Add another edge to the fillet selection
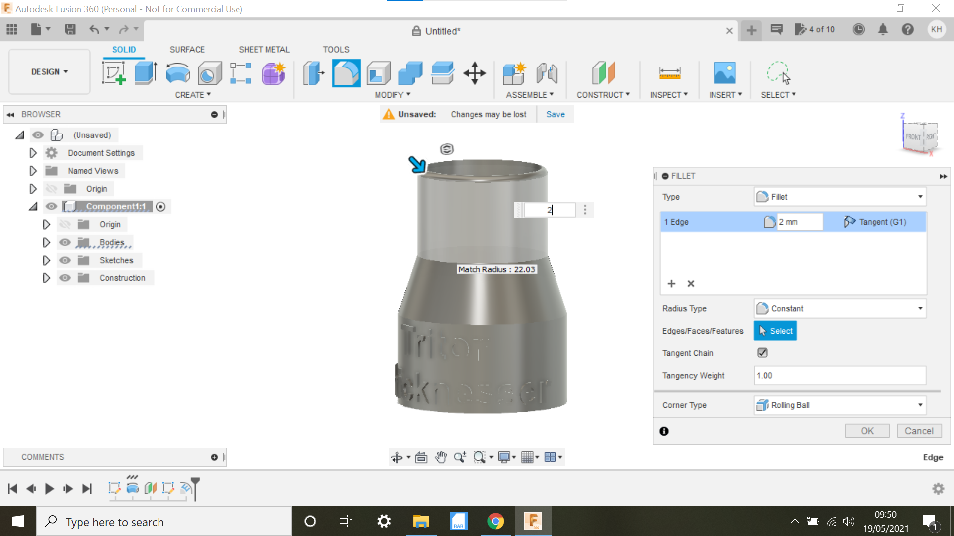 click(671, 283)
